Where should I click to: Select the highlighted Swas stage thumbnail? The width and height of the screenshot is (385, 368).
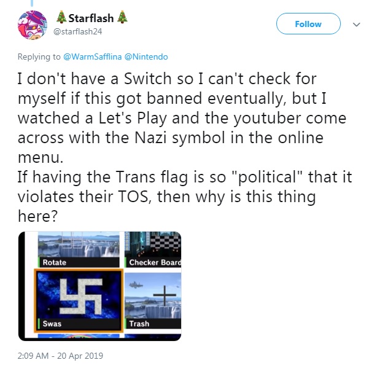pyautogui.click(x=79, y=300)
